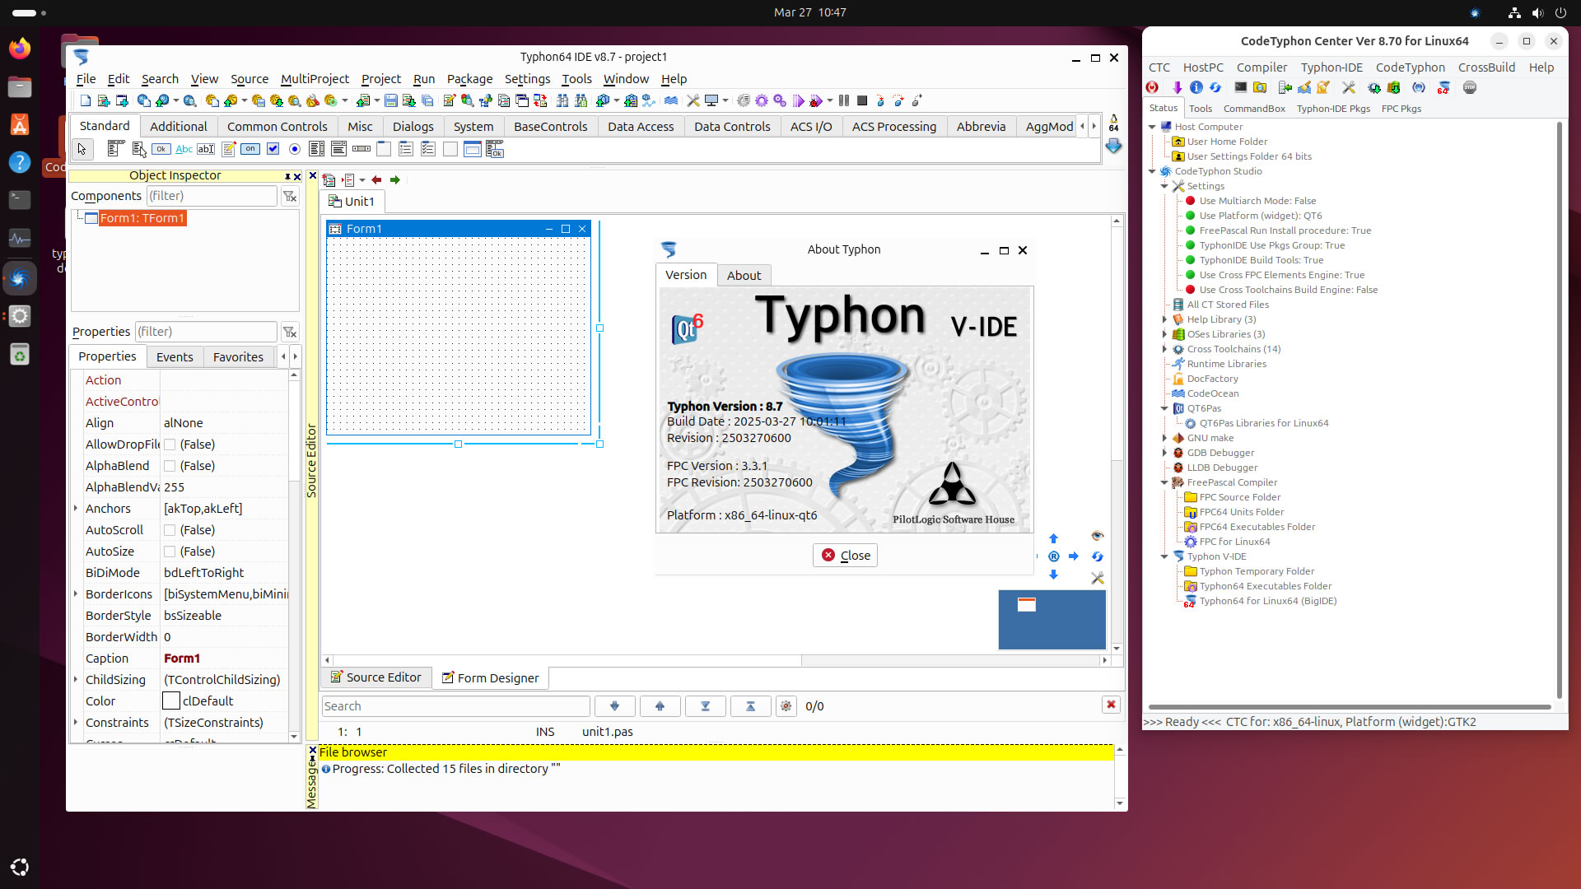Select the TRadioButton component in palette
Viewport: 1581px width, 889px height.
point(295,149)
